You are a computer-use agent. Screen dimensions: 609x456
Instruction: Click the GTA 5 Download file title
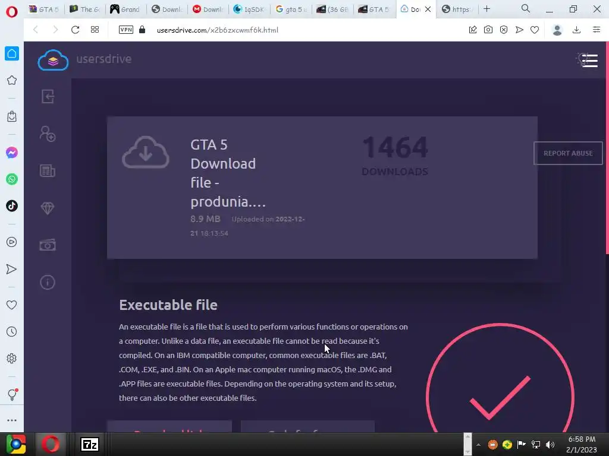coord(228,173)
